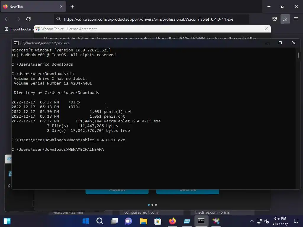
Task: Open Task View from the taskbar
Action: click(x=114, y=221)
